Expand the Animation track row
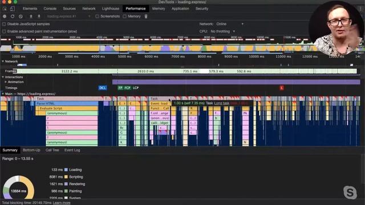 (6, 82)
